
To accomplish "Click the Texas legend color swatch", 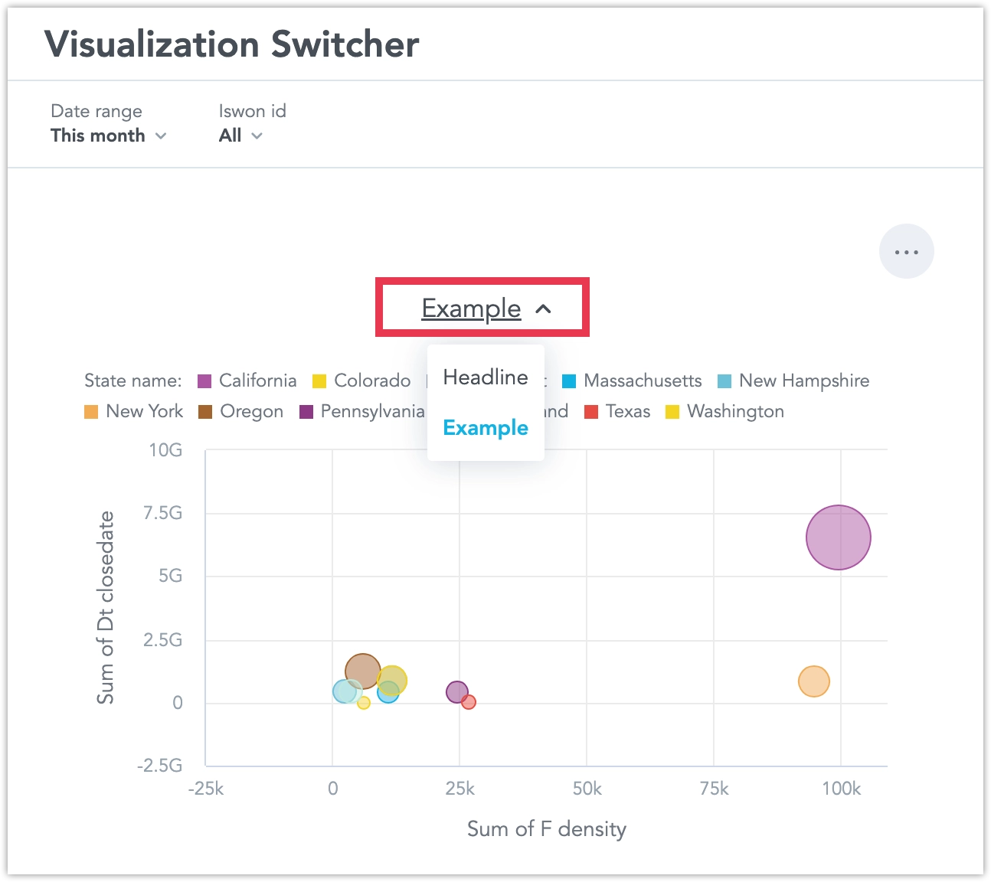I will 591,411.
